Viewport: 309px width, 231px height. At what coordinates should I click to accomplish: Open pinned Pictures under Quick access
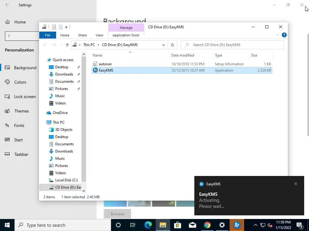point(62,89)
